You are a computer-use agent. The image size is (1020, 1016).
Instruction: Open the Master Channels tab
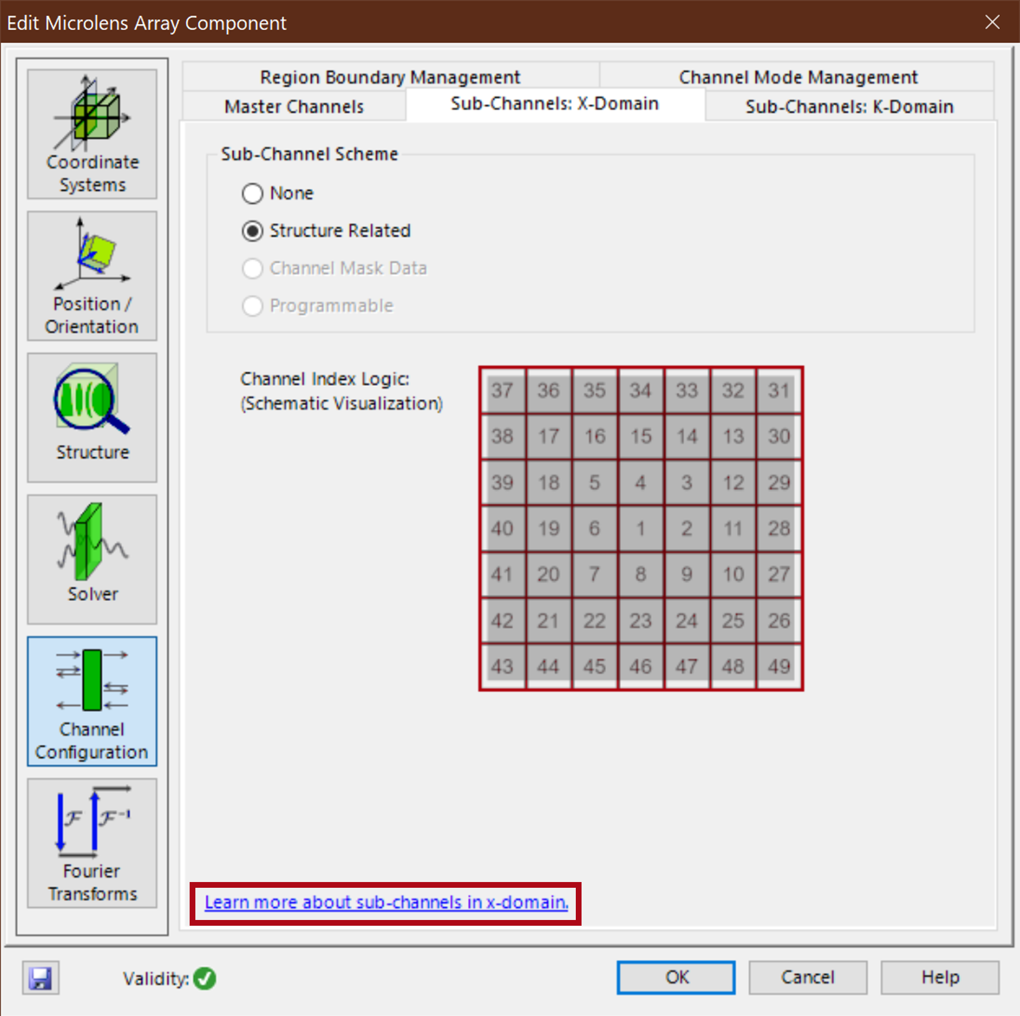click(294, 106)
